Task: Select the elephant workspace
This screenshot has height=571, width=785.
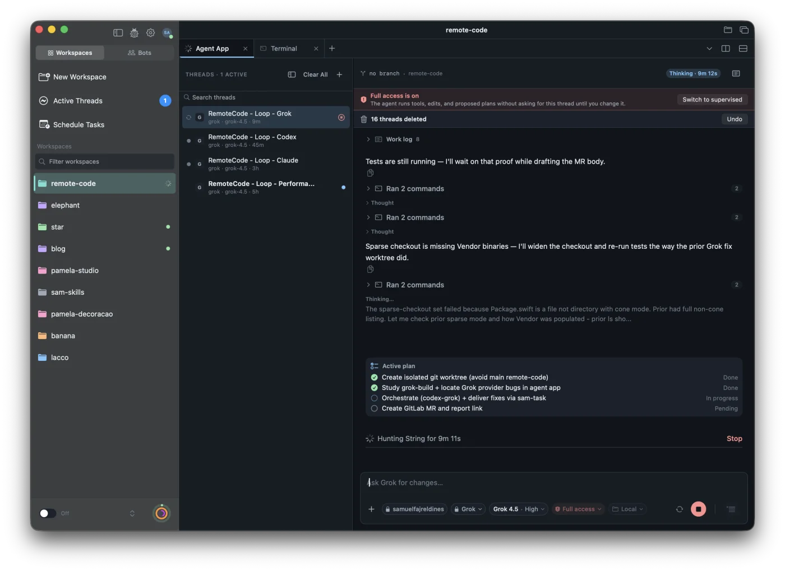Action: [104, 206]
